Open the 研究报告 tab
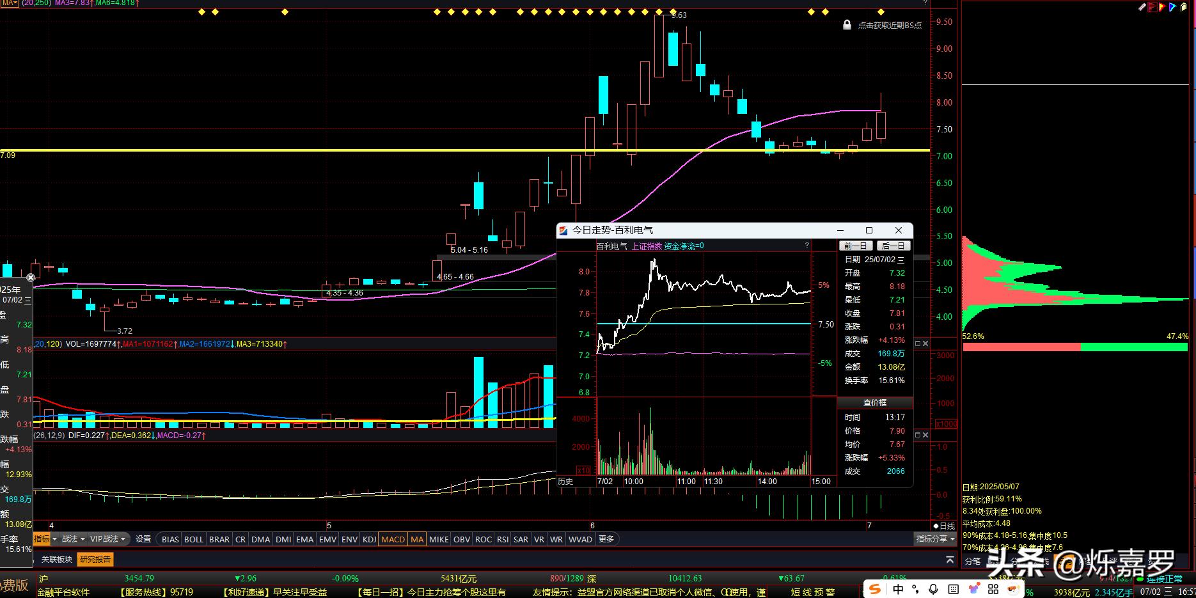1196x598 pixels. (x=95, y=559)
